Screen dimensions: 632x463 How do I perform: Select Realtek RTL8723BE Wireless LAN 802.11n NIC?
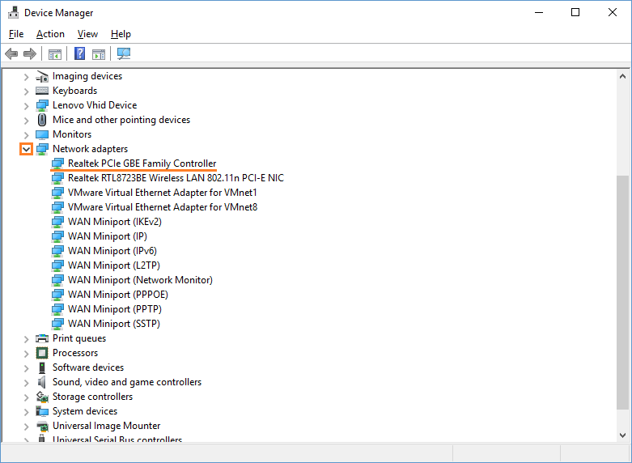point(176,178)
